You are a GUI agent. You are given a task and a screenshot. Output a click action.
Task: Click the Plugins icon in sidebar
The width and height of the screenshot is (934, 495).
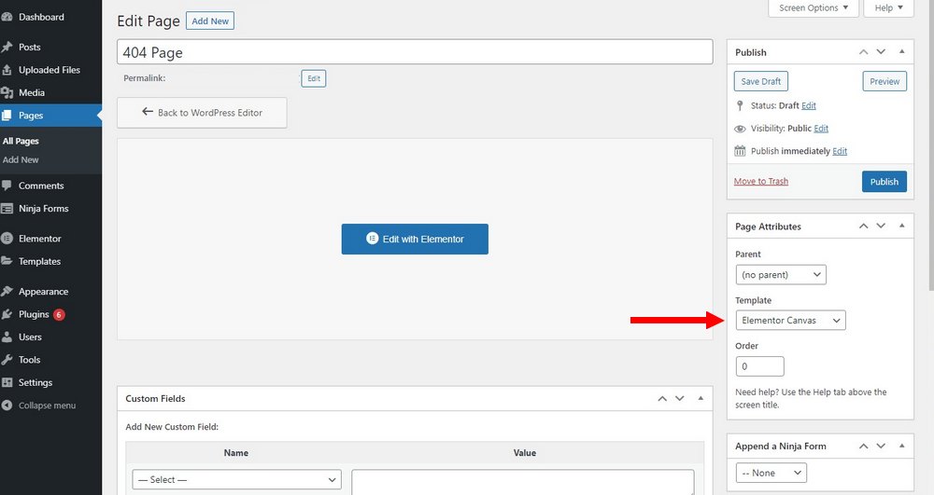click(x=7, y=315)
